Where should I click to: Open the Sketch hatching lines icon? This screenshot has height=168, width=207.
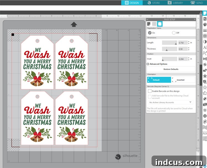pos(205,110)
